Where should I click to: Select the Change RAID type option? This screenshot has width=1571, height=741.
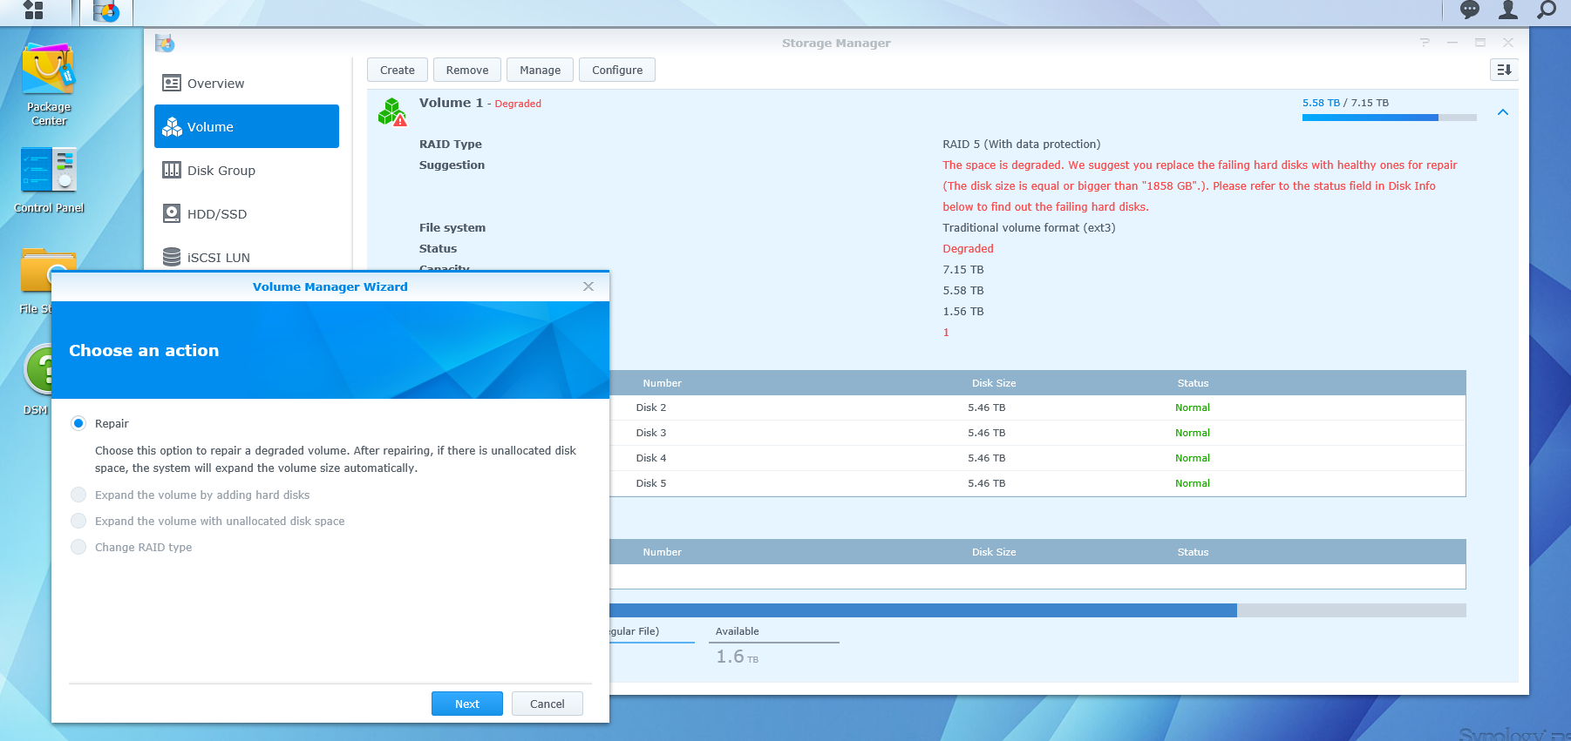coord(78,547)
